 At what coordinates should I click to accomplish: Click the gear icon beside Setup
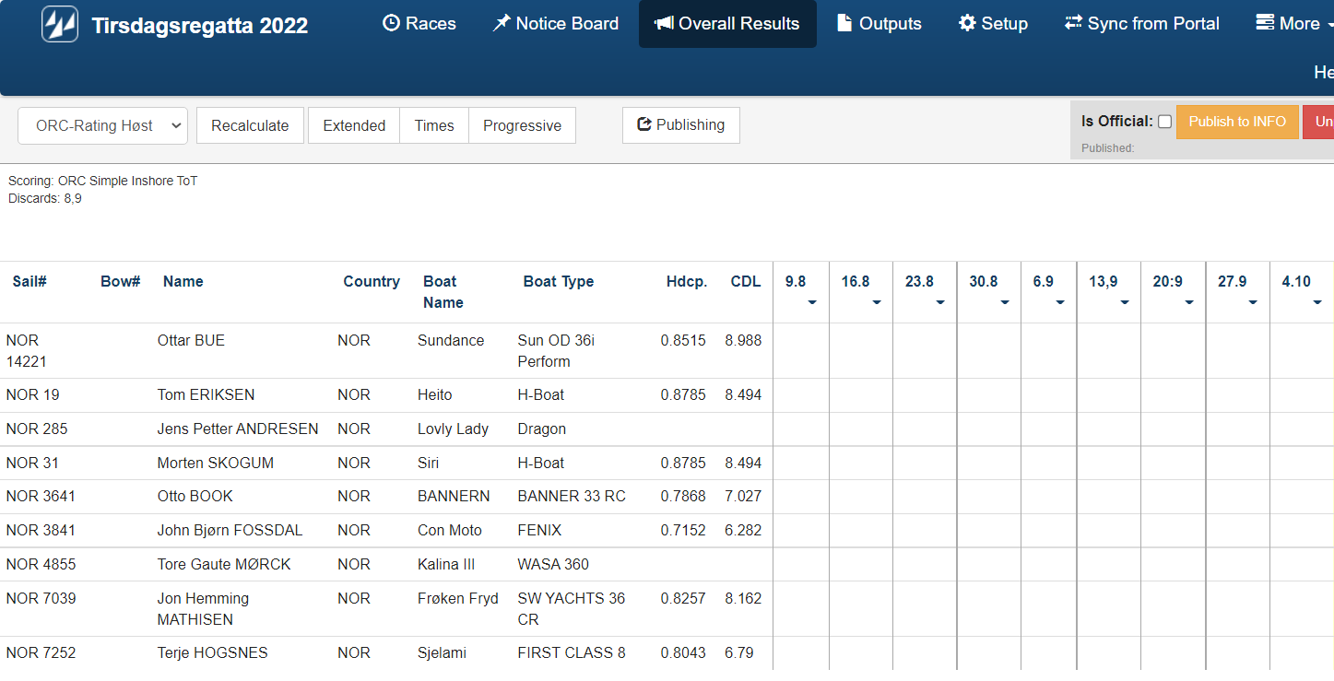point(967,24)
